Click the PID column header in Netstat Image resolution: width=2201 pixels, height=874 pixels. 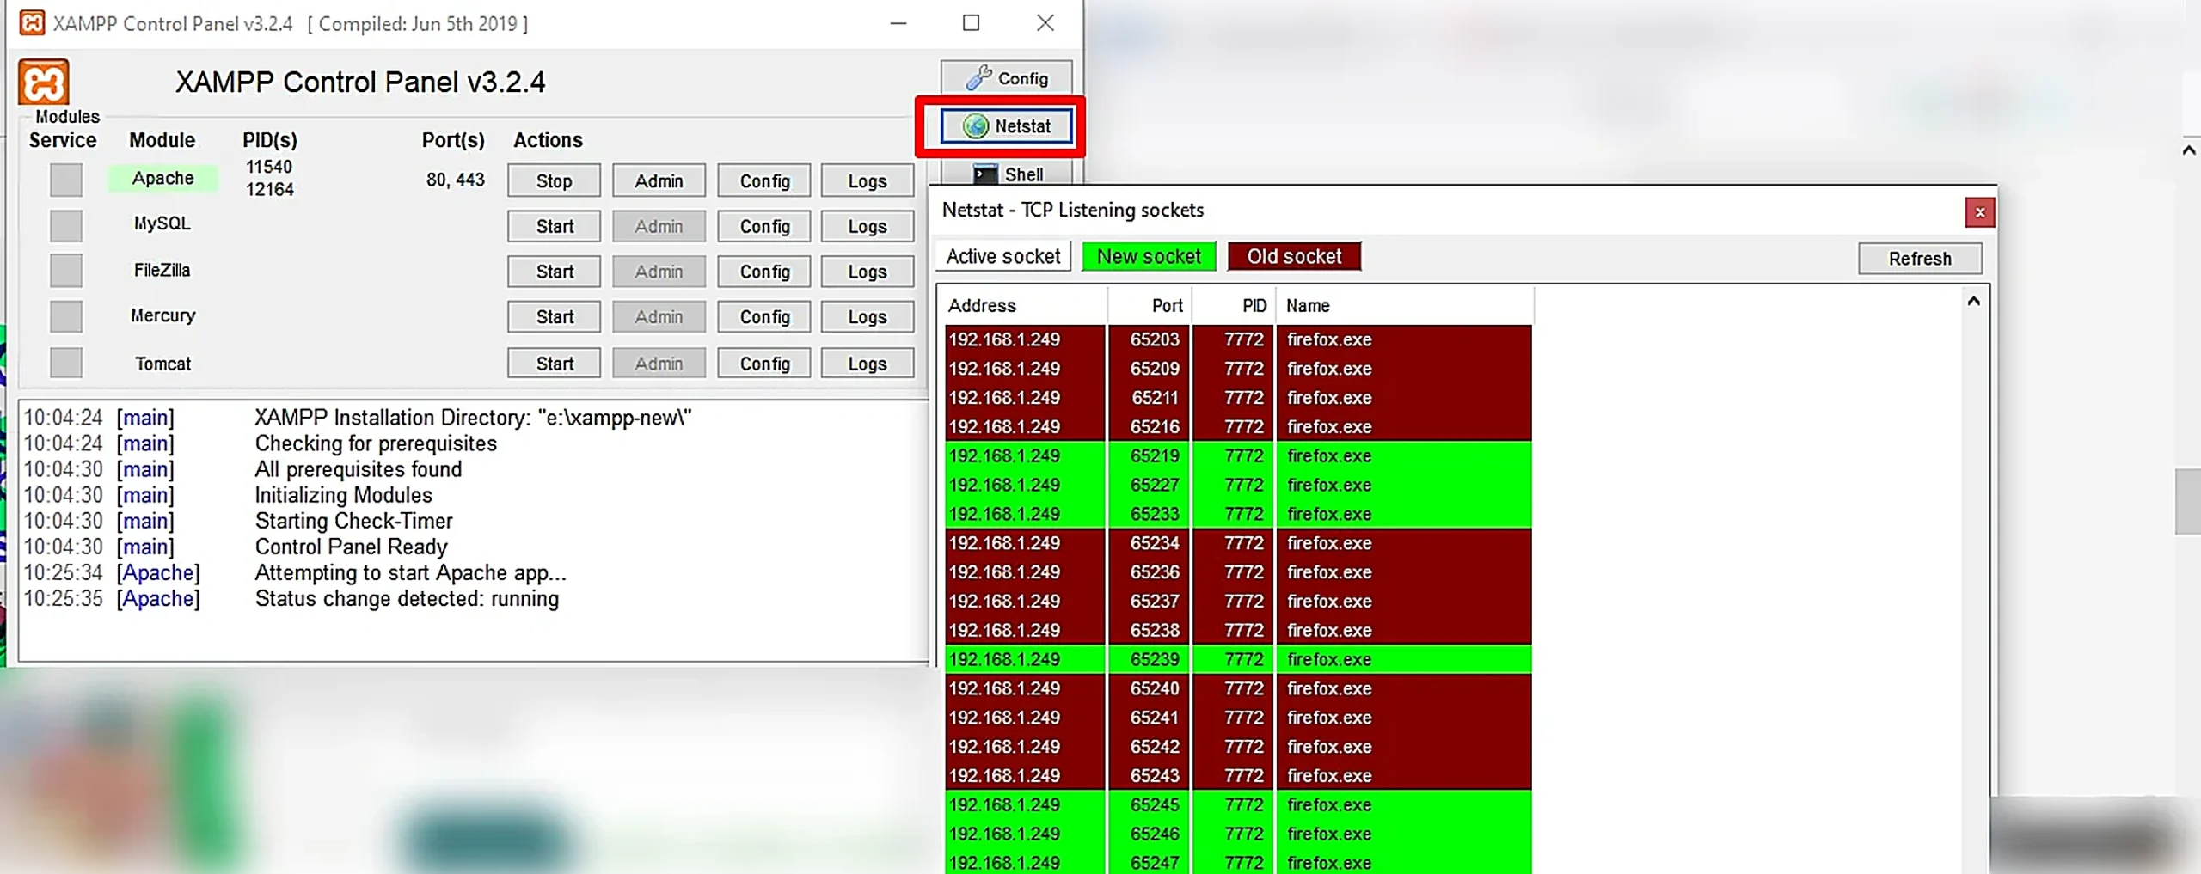click(1234, 306)
